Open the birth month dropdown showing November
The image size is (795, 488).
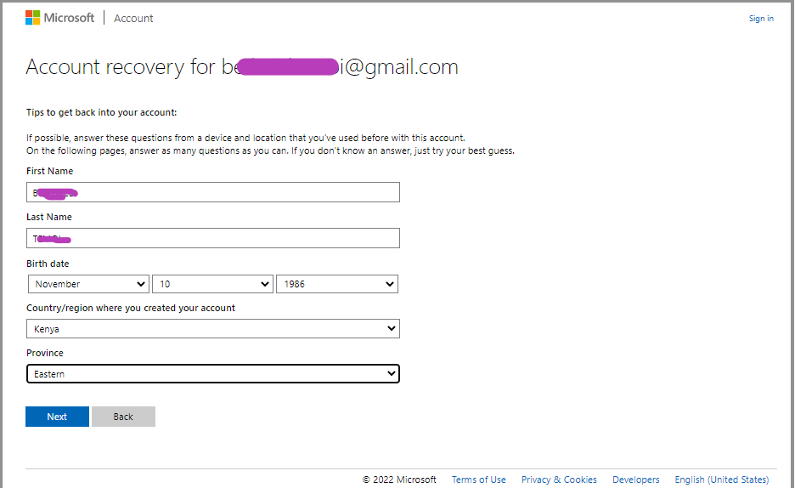(89, 284)
